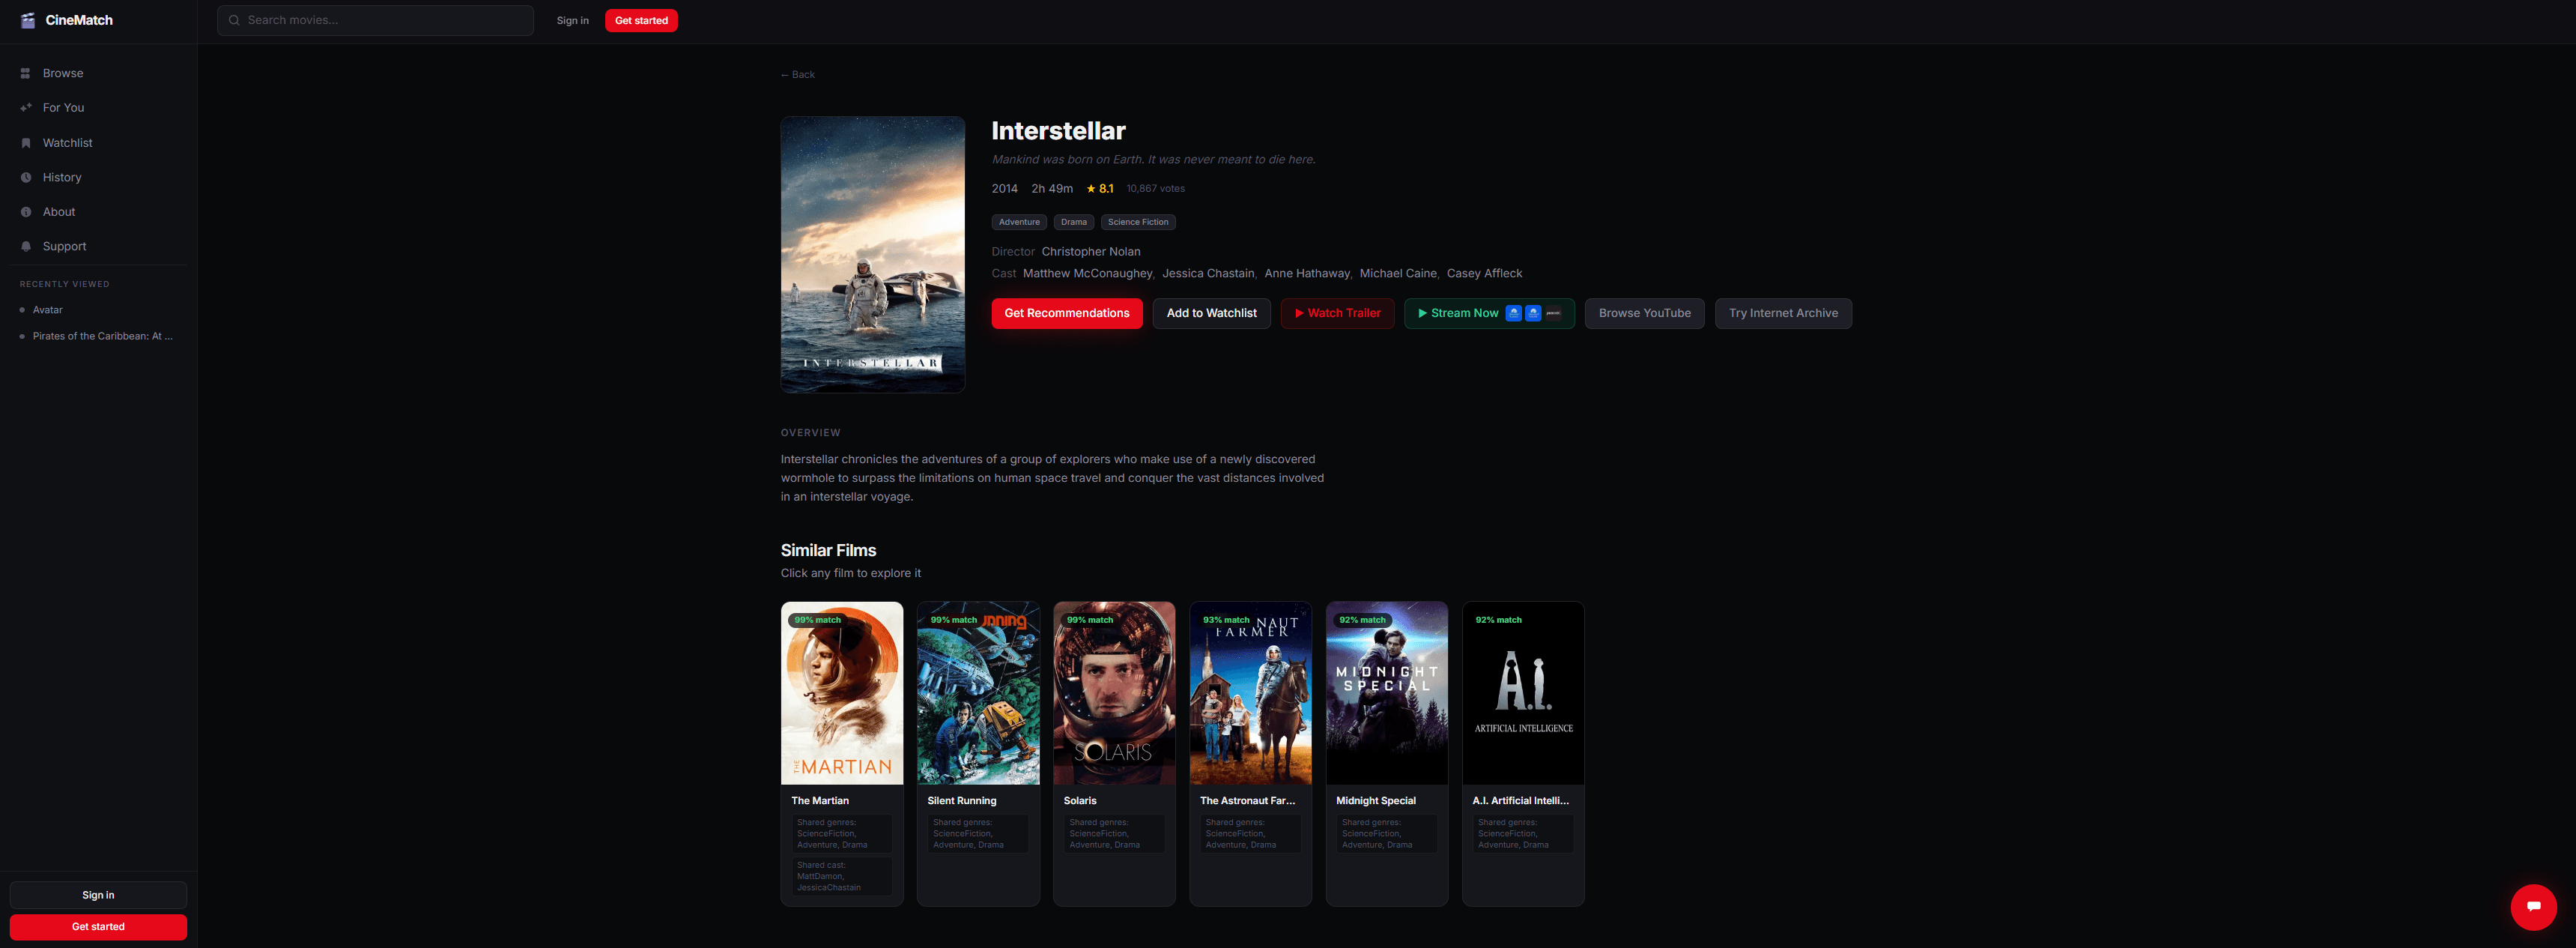
Task: Open Watchlist from the sidebar
Action: point(98,143)
